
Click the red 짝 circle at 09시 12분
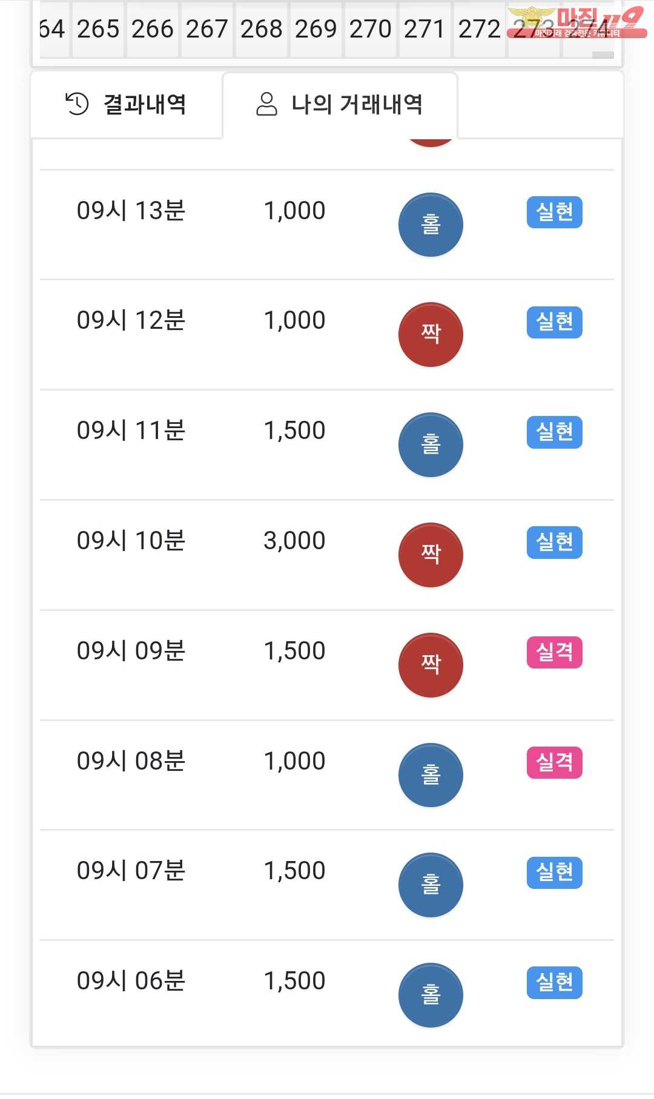[431, 334]
